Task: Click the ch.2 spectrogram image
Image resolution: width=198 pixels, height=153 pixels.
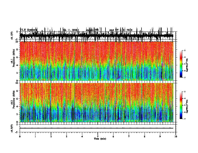Action: coord(96,102)
